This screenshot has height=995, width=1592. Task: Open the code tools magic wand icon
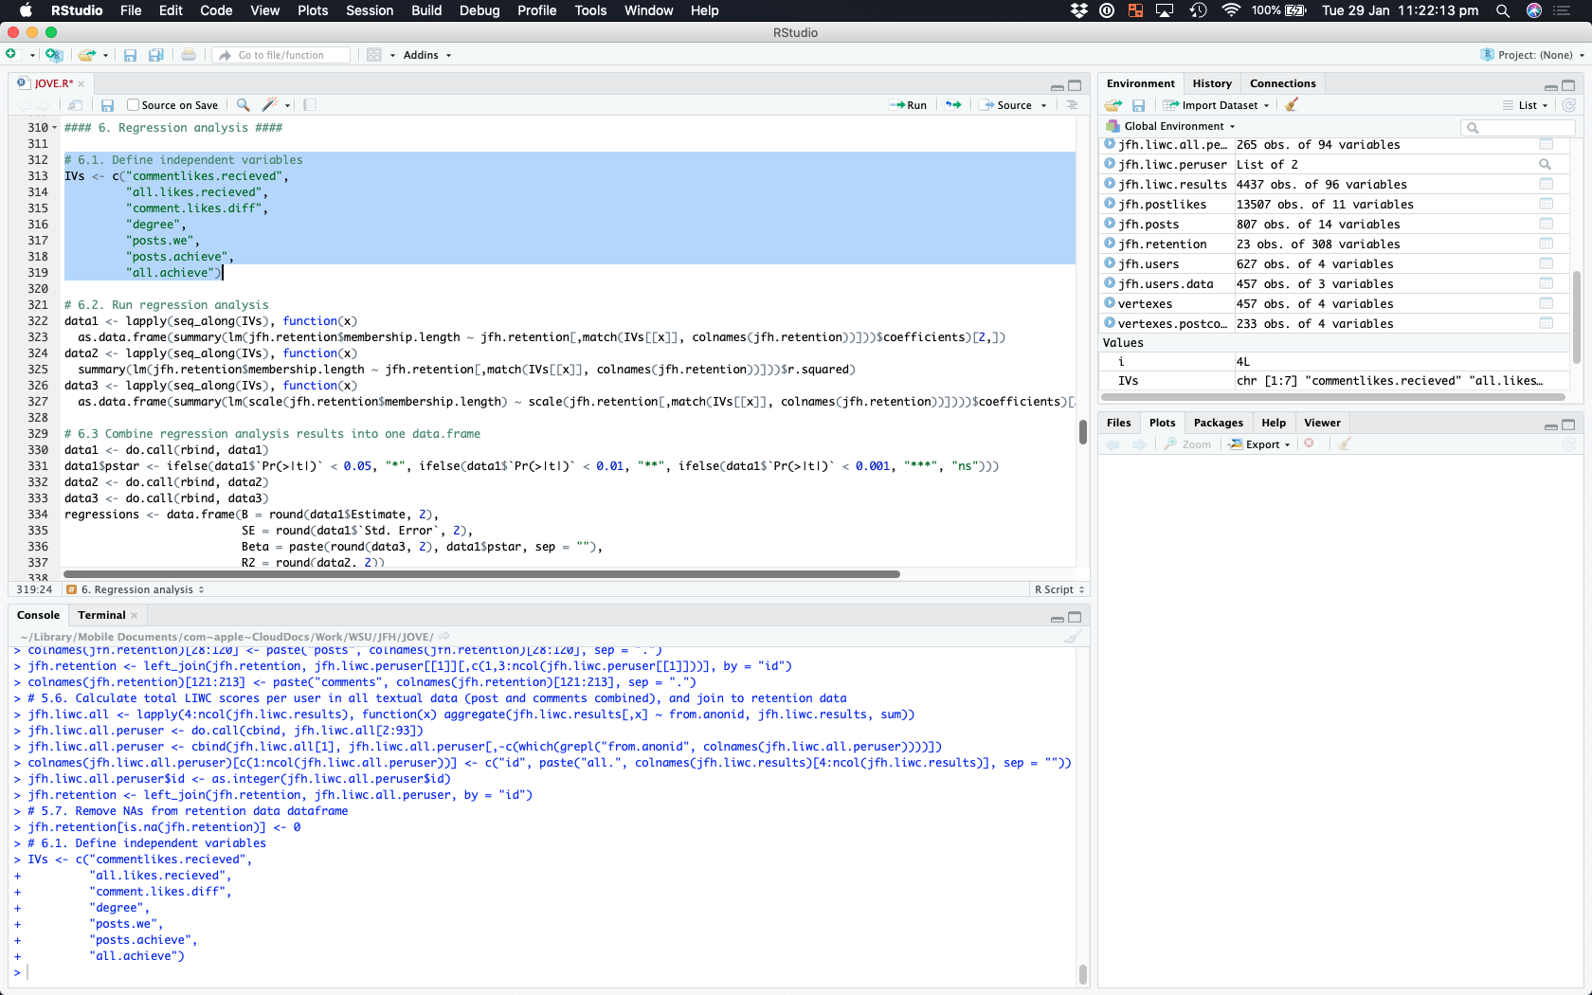tap(270, 105)
